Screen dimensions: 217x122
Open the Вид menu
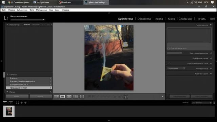pyautogui.click(x=51, y=10)
